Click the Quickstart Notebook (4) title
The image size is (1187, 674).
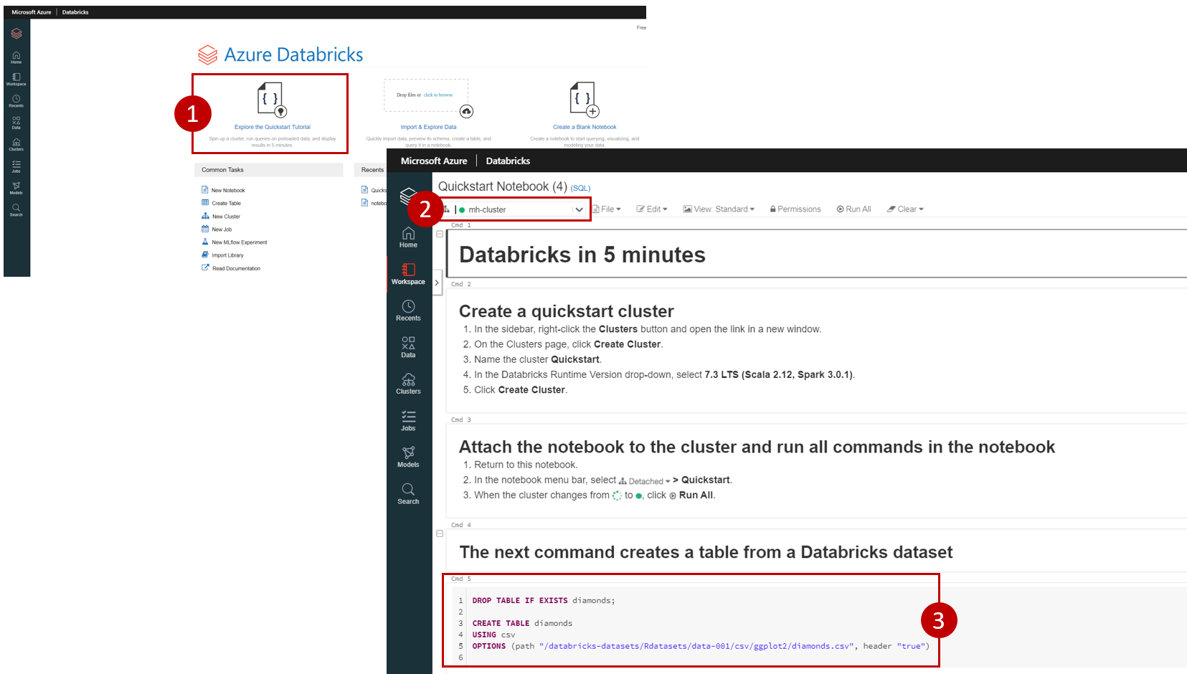pyautogui.click(x=503, y=186)
